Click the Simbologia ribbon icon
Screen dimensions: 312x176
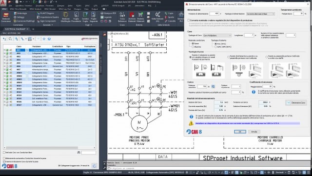(x=15, y=13)
